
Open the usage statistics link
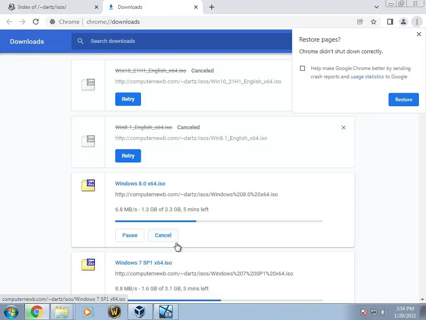tap(367, 77)
